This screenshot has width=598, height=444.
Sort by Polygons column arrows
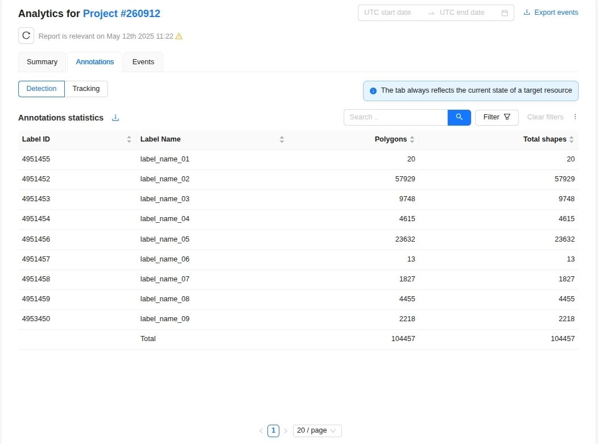point(413,139)
